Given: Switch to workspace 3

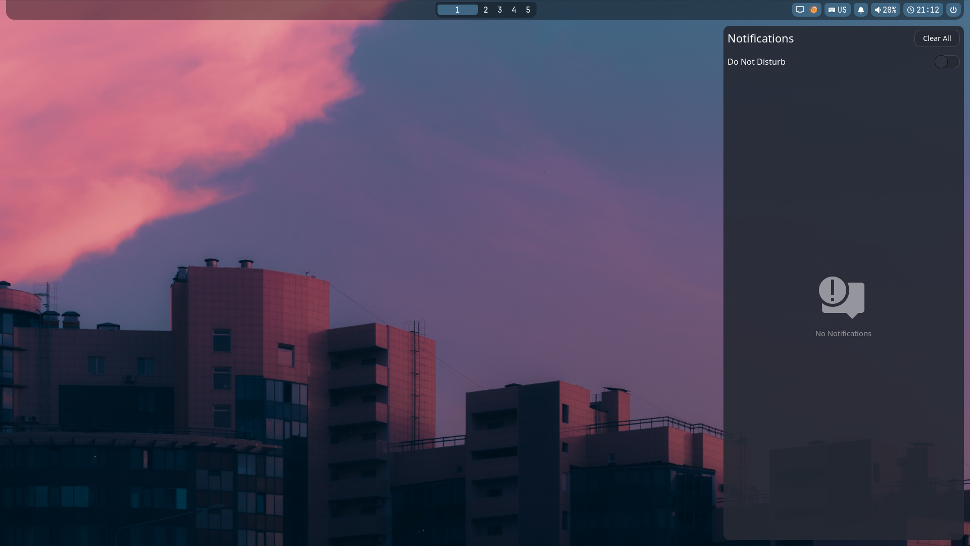Looking at the screenshot, I should pyautogui.click(x=500, y=10).
